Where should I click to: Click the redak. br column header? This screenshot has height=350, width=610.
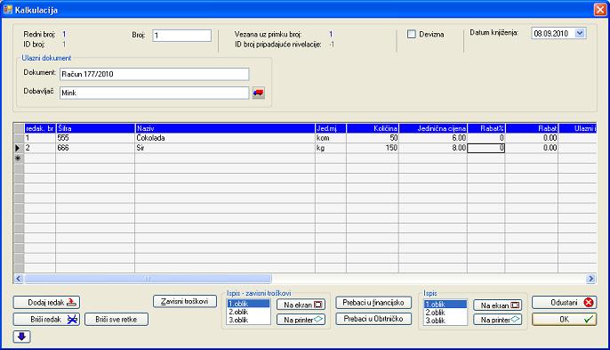40,128
